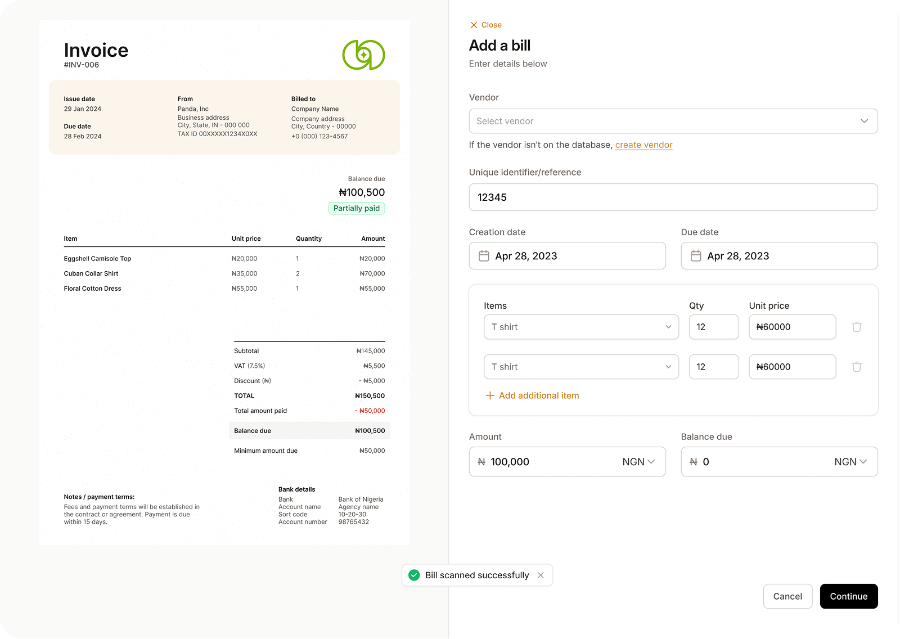Focus the Unique identifier/reference field
This screenshot has width=900, height=639.
pos(673,197)
